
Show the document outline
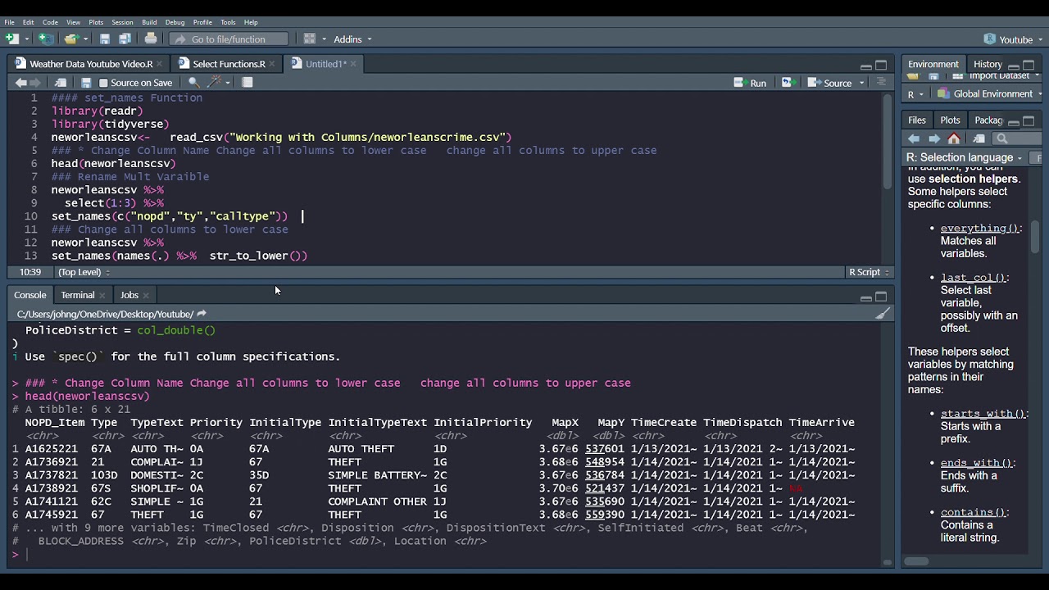(882, 82)
